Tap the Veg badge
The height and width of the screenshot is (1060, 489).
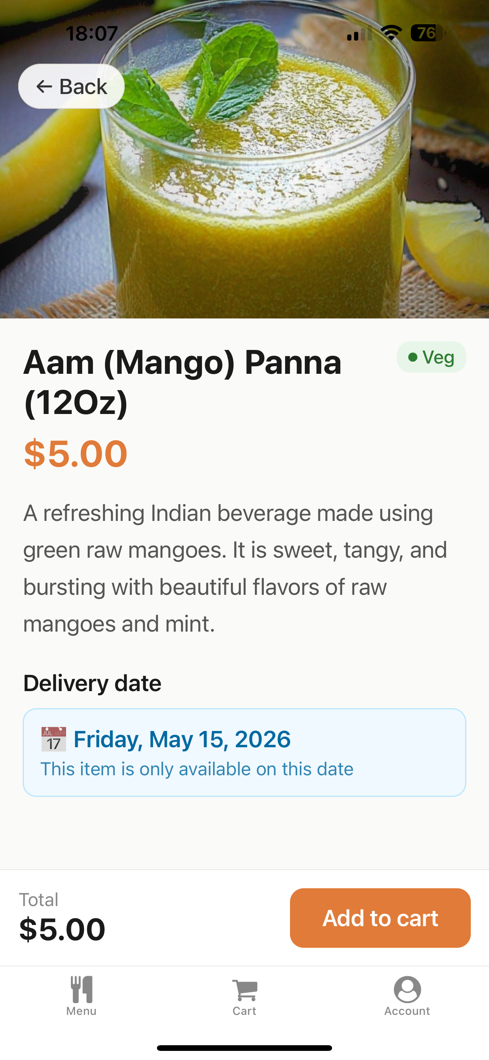(431, 357)
